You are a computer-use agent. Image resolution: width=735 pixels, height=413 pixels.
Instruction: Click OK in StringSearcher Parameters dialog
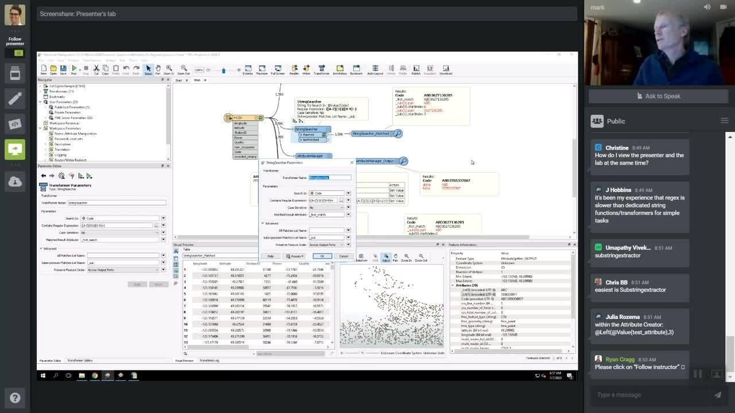pos(322,256)
